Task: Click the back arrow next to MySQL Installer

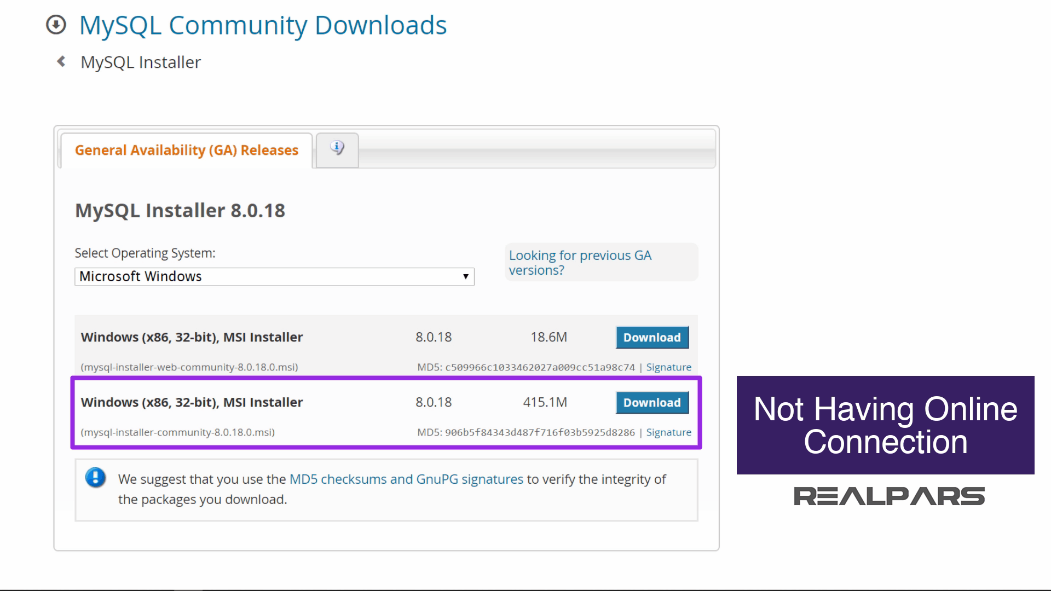Action: pos(61,62)
